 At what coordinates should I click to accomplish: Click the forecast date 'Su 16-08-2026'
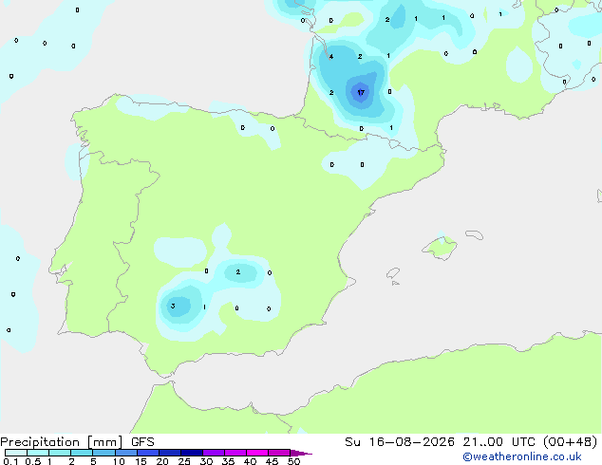(400, 442)
